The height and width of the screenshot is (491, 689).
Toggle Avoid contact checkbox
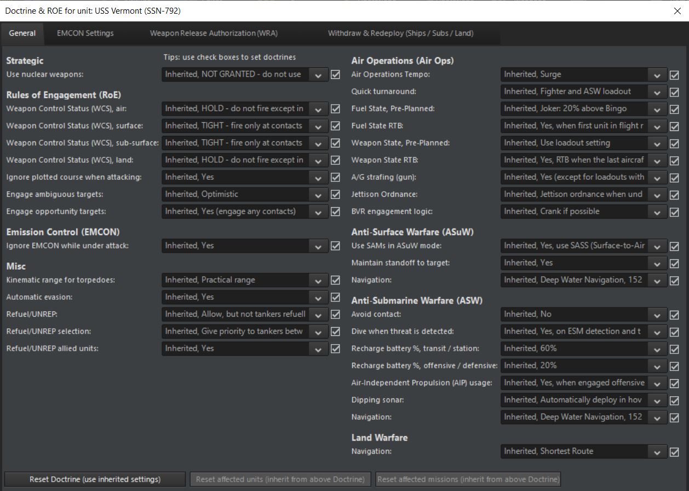coord(675,315)
